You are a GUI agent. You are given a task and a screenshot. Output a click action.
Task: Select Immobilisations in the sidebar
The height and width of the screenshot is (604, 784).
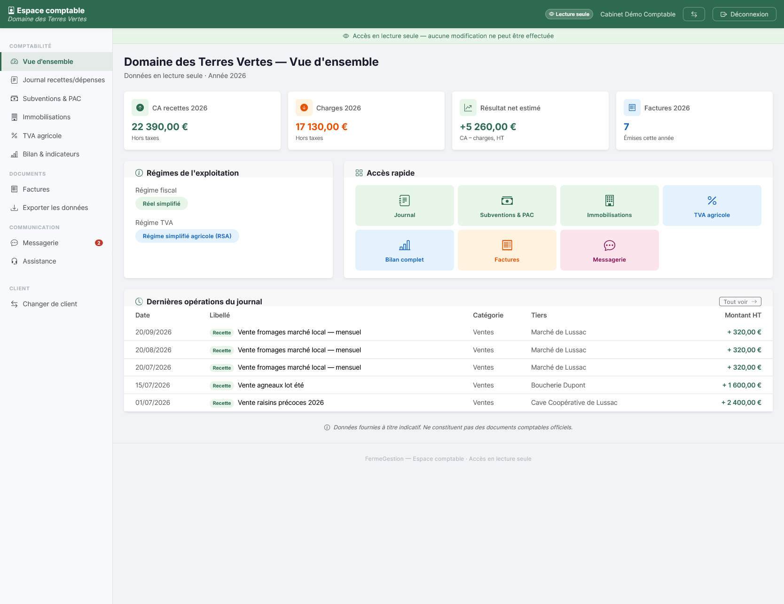56,117
